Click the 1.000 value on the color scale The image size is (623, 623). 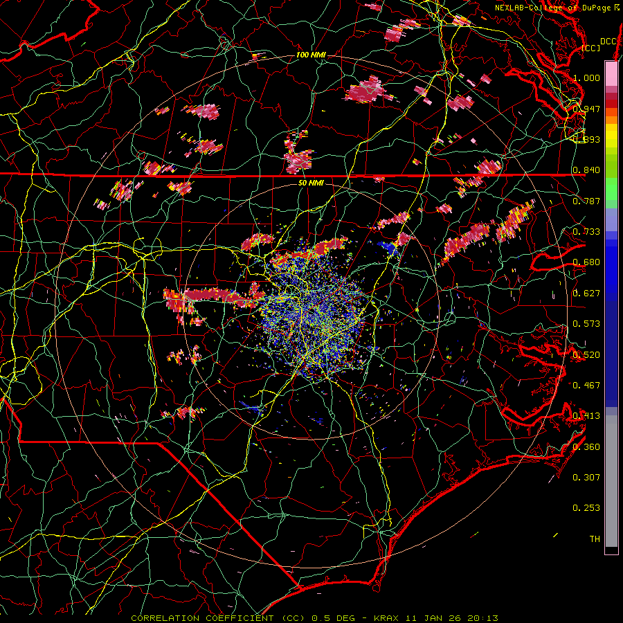586,78
